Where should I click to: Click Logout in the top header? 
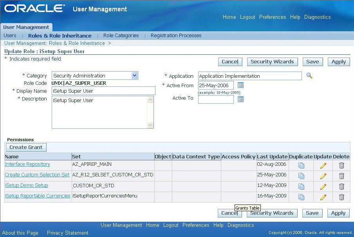point(247,17)
